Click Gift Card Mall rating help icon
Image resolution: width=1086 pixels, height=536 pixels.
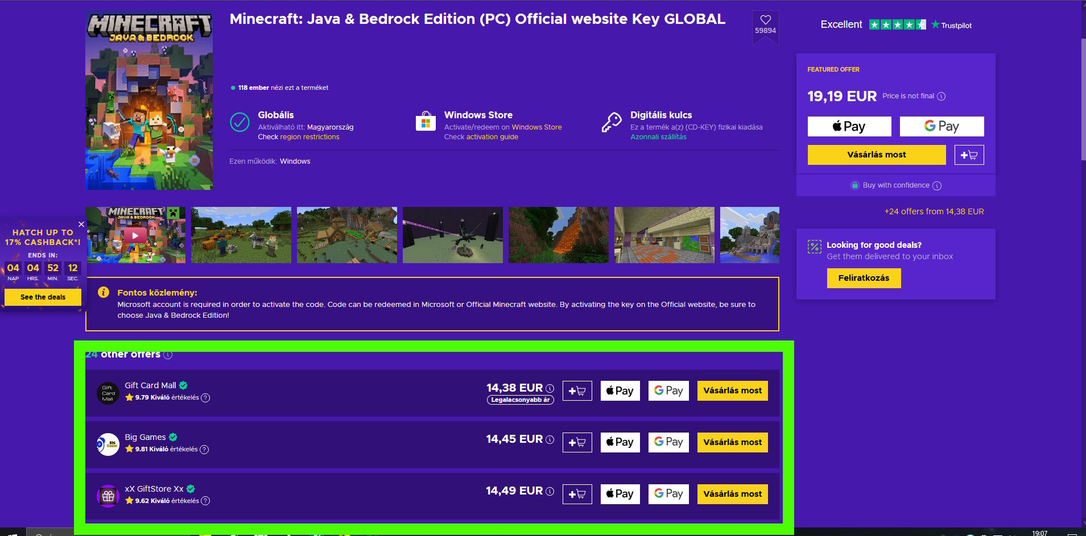pyautogui.click(x=205, y=398)
